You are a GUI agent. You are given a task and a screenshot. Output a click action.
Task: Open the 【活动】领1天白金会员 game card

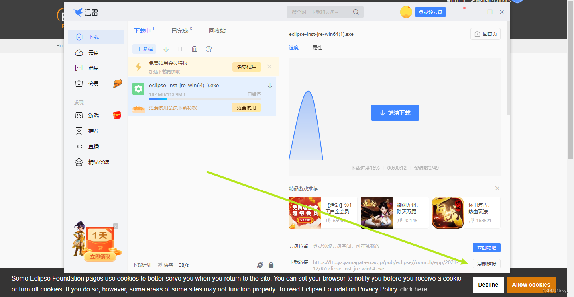[323, 213]
